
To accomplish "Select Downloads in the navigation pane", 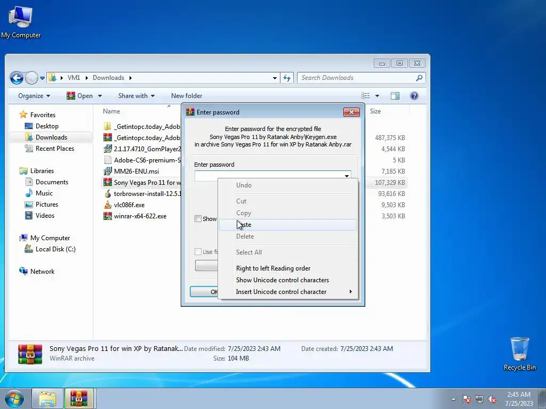I will 51,137.
